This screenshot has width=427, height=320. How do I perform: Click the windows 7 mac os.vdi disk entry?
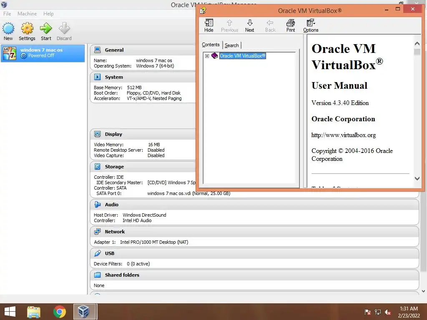pos(189,193)
